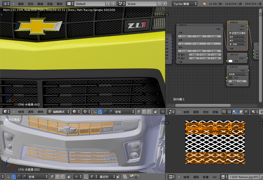Toggle automatic merge editing icon in lower viewport
Image resolution: width=263 pixels, height=180 pixels.
point(125,177)
